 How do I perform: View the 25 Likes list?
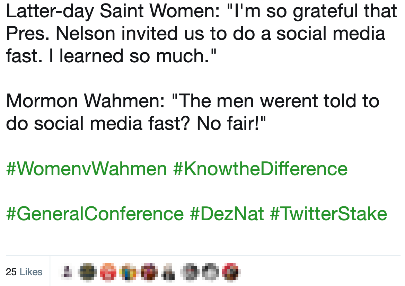pos(24,272)
